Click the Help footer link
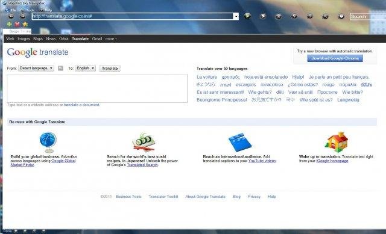Screen dimensions: 386x234 (x=272, y=197)
